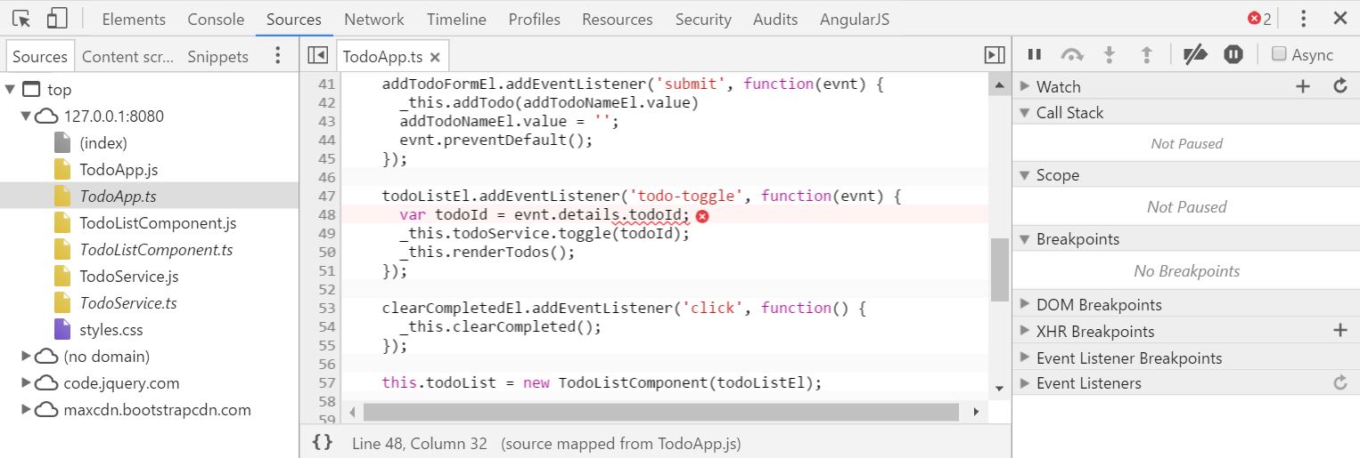Viewport: 1360px width, 458px height.
Task: Expand the DOM Breakpoints section
Action: [x=1025, y=305]
